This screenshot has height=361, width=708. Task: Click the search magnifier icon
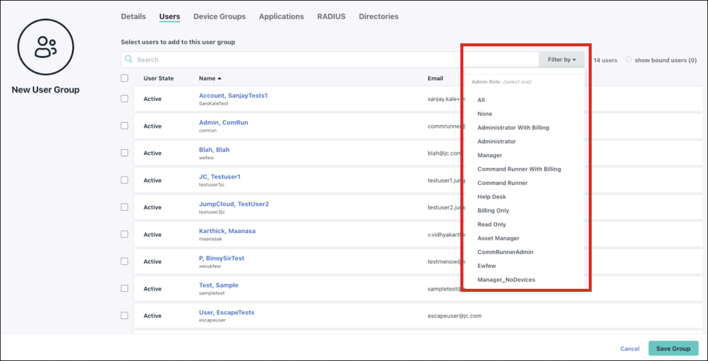pyautogui.click(x=129, y=59)
